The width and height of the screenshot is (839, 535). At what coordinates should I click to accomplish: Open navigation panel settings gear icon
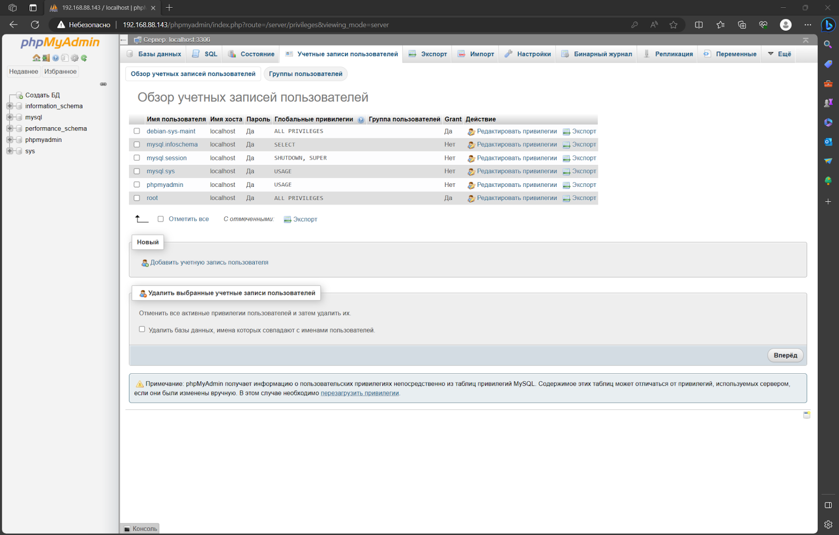pos(74,58)
